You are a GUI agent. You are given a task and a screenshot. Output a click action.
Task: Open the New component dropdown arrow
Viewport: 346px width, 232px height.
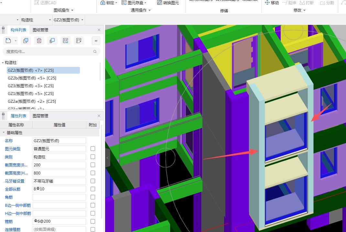16,41
